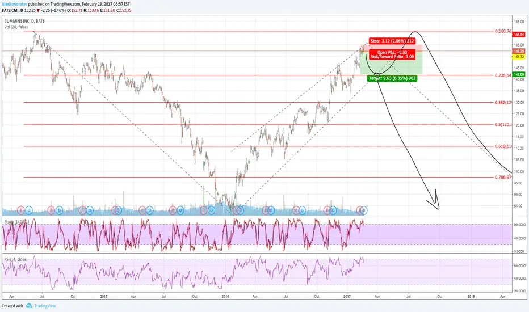The image size is (529, 312).
Task: Select the green Target 9.63 (6.35%) label
Action: tap(392, 78)
